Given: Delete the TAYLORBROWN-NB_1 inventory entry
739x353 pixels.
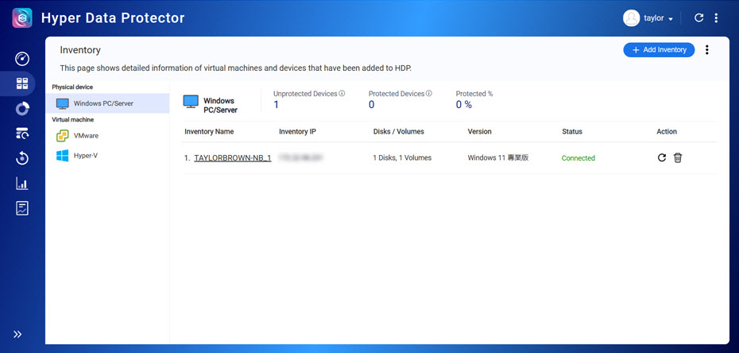Looking at the screenshot, I should tap(678, 158).
